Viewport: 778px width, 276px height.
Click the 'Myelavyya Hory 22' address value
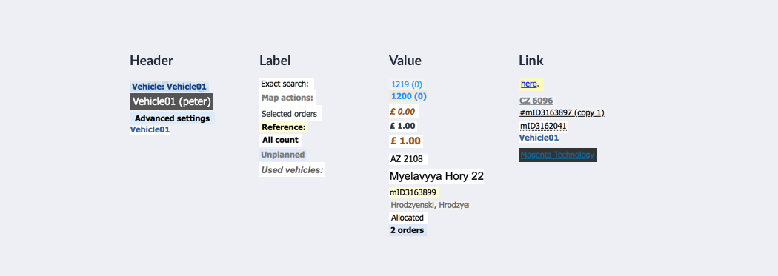click(x=436, y=176)
